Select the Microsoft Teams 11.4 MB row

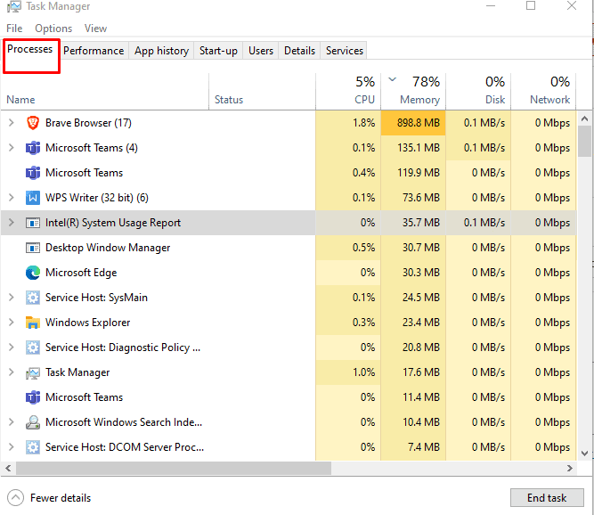click(x=289, y=397)
